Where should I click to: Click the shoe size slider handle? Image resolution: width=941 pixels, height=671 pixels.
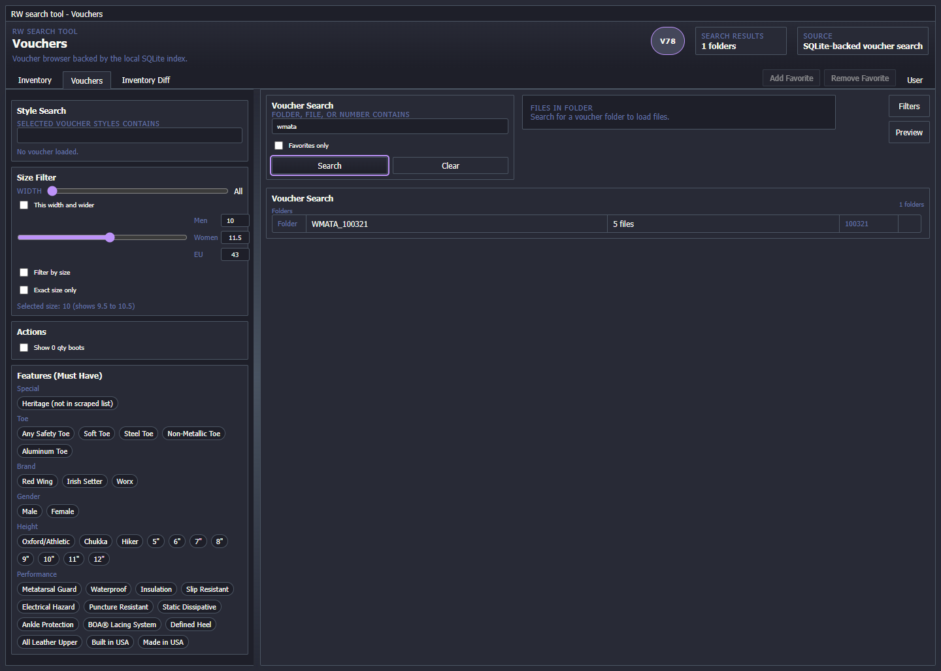[110, 237]
